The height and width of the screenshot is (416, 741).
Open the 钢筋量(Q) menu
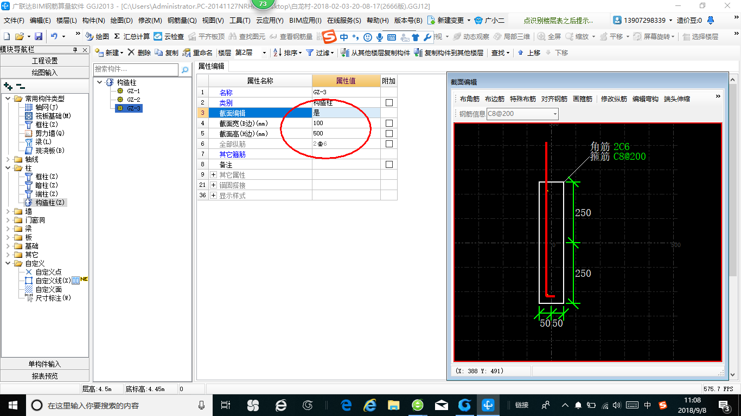coord(182,21)
